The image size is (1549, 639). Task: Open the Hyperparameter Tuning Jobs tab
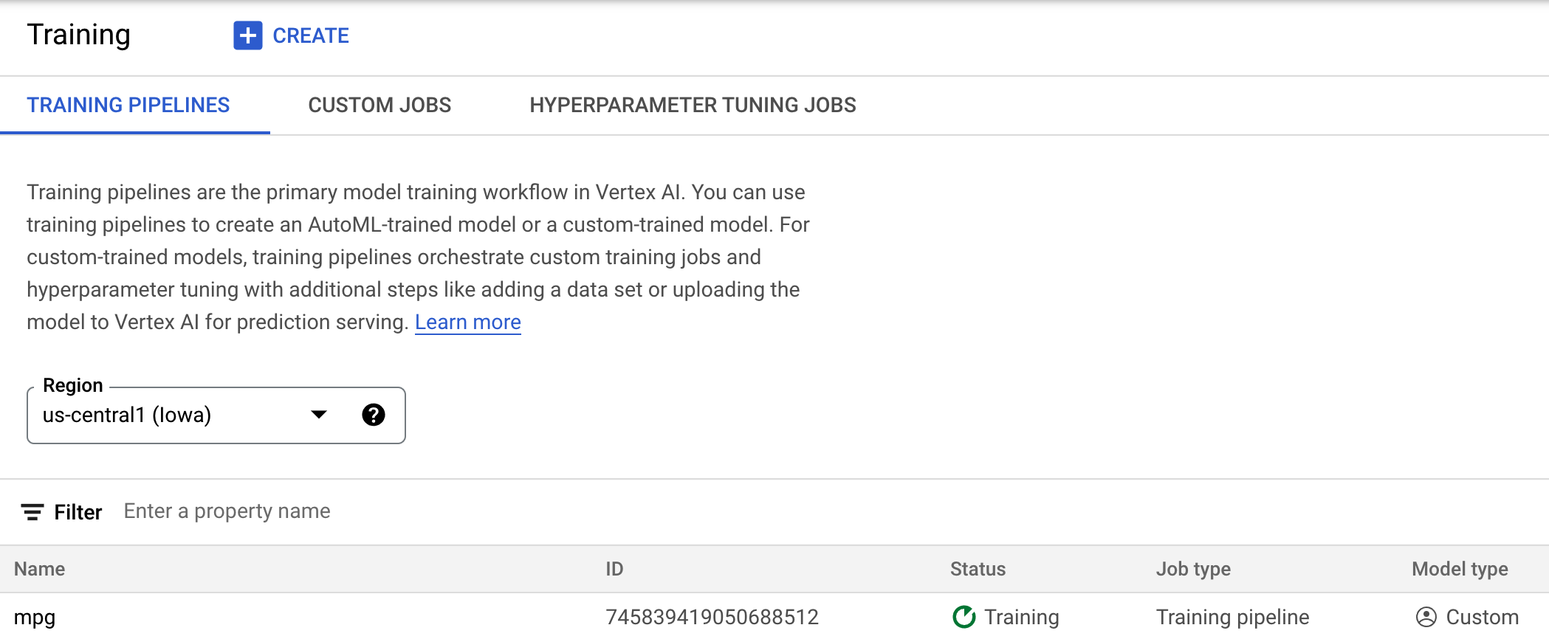click(693, 106)
